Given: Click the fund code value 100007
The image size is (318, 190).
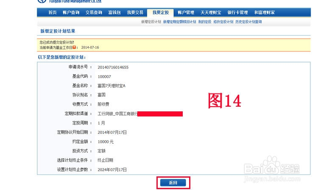Looking at the screenshot, I should pyautogui.click(x=104, y=77).
